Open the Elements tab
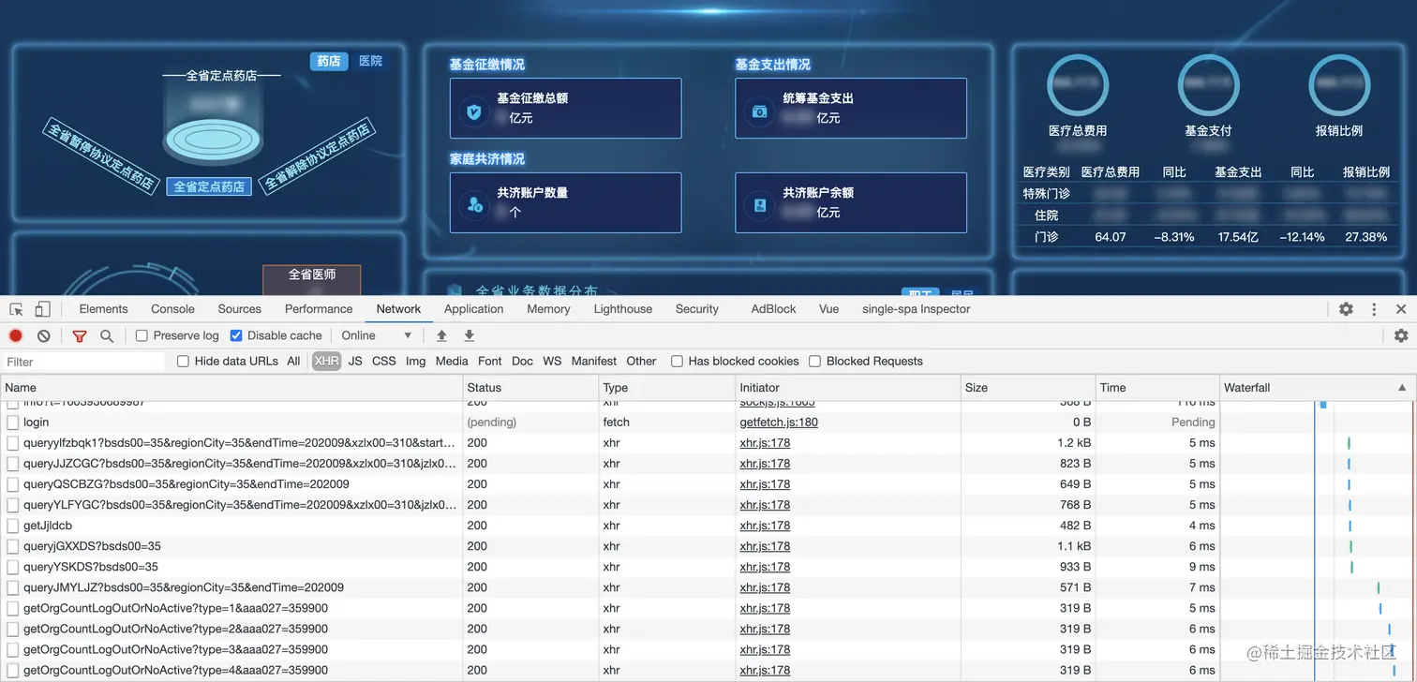This screenshot has width=1417, height=682. (x=104, y=309)
